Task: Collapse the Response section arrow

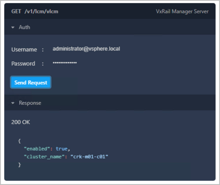Action: [13, 103]
